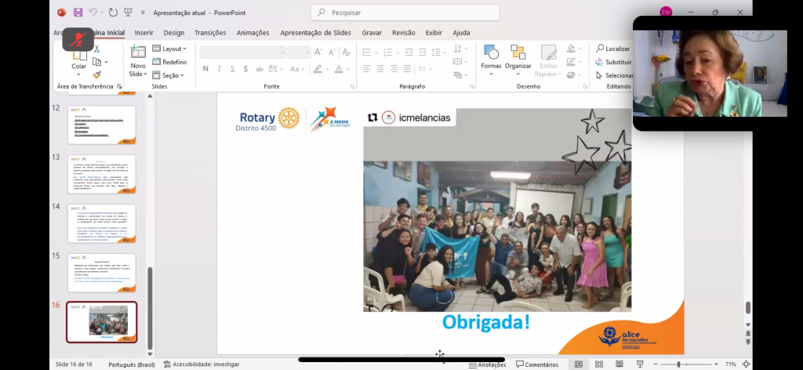Click the Redefinir button
This screenshot has width=803, height=370.
(169, 62)
